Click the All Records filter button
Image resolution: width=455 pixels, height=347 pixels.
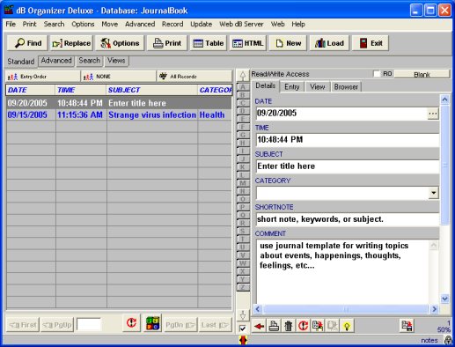tap(194, 77)
